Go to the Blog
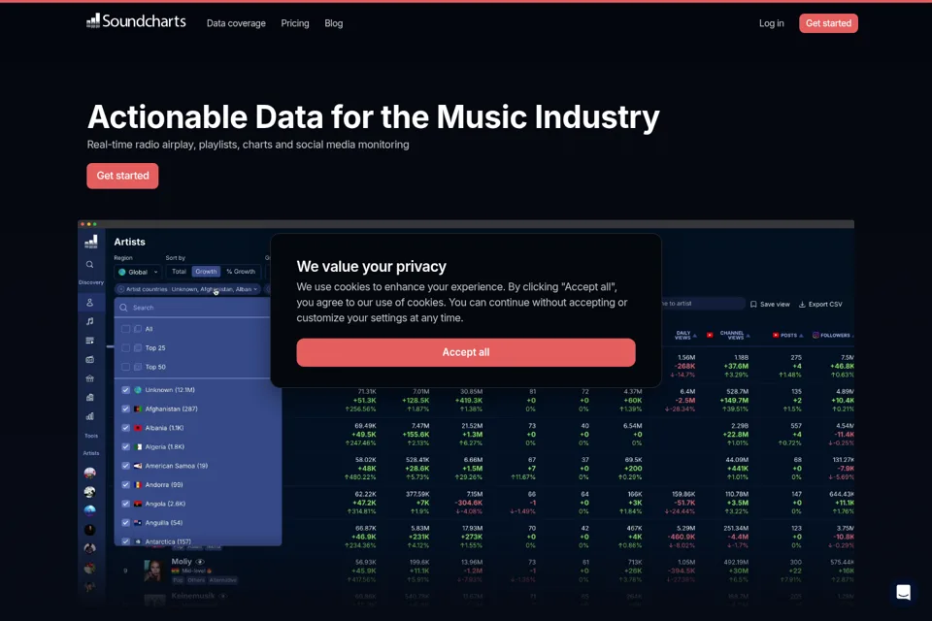 click(x=333, y=23)
